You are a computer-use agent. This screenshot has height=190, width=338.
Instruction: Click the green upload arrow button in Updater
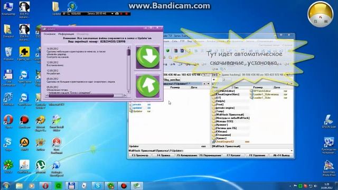point(148,85)
